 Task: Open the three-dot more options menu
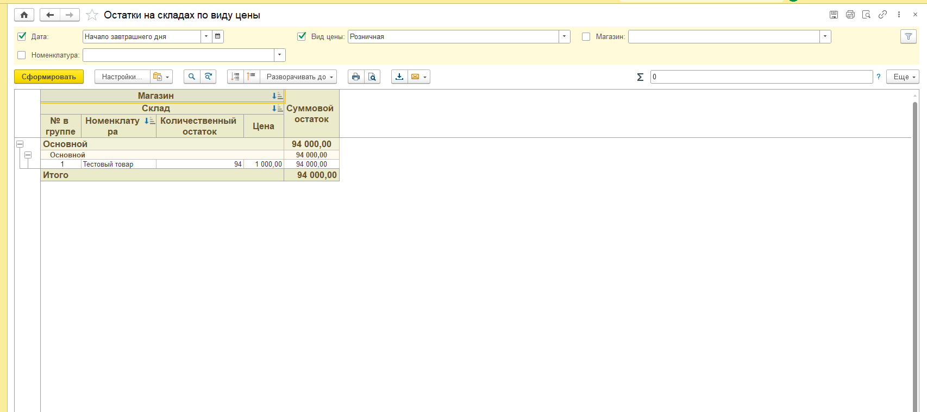click(x=899, y=15)
